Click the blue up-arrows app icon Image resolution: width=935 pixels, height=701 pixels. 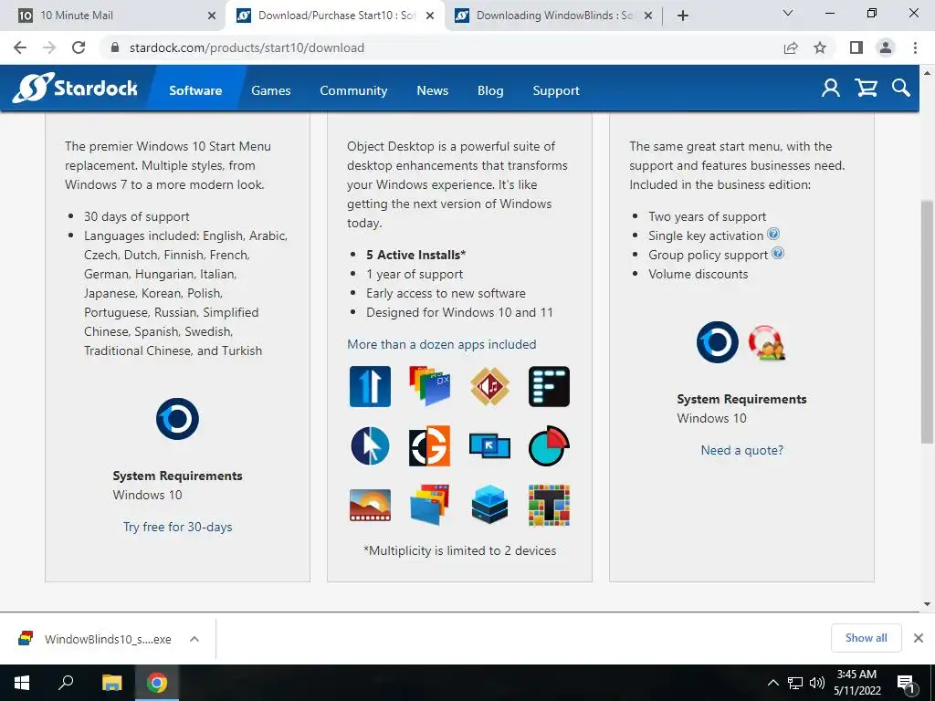[371, 387]
